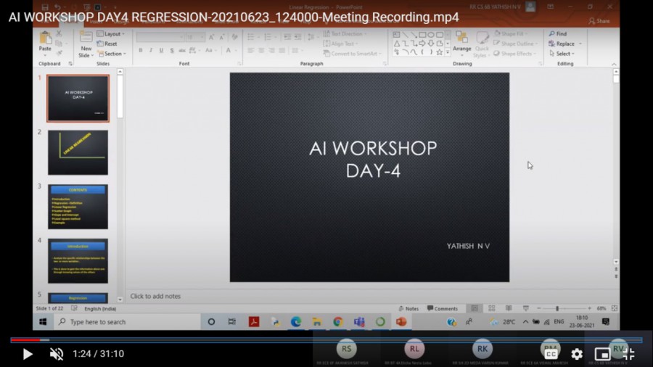Click the video progress bar
Image resolution: width=653 pixels, height=367 pixels.
pos(326,339)
